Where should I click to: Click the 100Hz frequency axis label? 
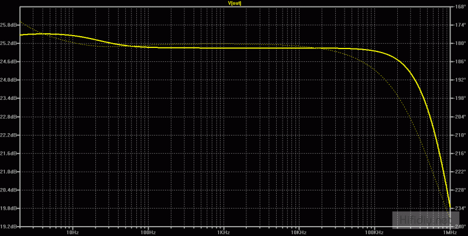[x=148, y=232]
